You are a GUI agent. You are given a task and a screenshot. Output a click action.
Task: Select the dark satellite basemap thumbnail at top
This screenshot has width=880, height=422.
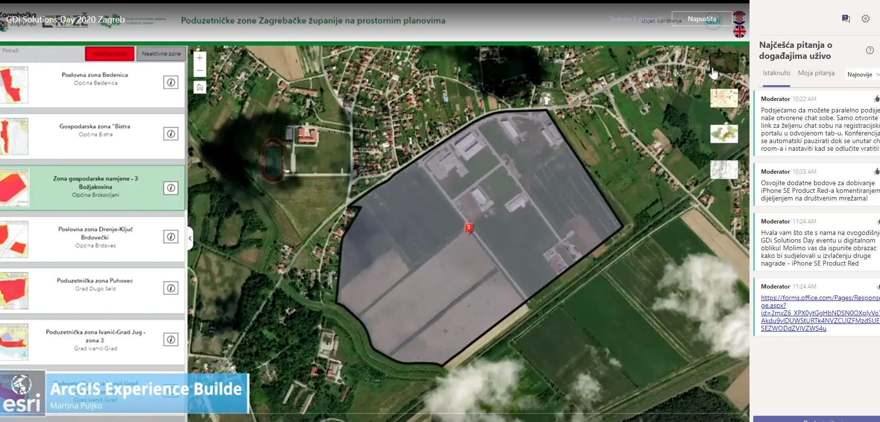pos(724,62)
